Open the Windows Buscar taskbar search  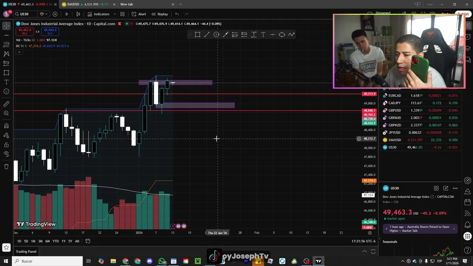47,261
